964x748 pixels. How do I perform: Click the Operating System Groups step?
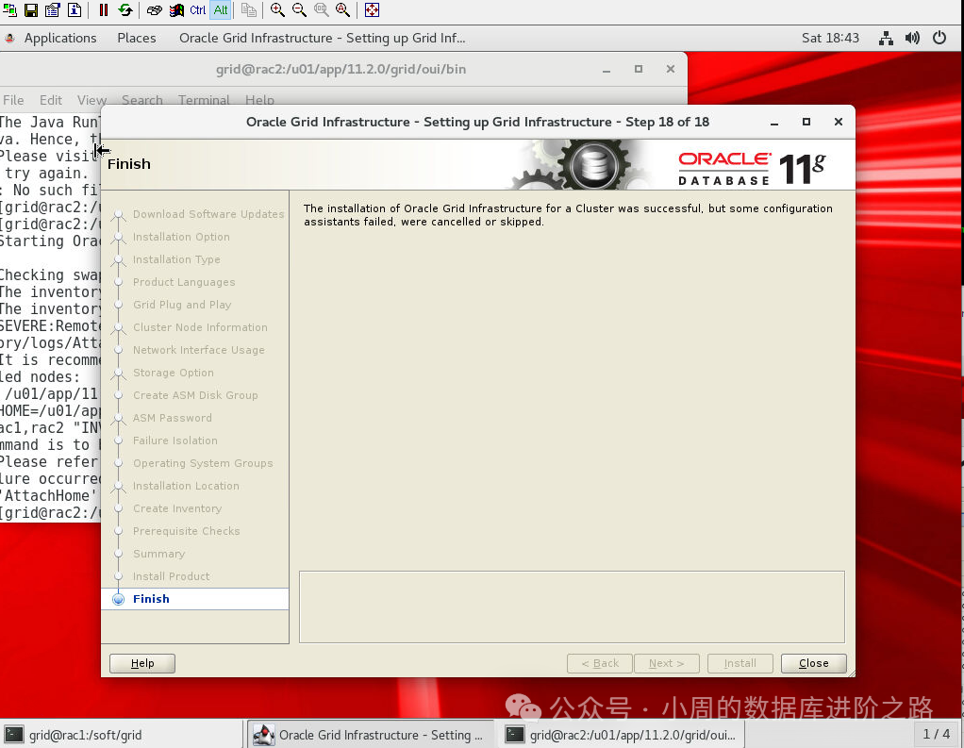click(x=203, y=463)
